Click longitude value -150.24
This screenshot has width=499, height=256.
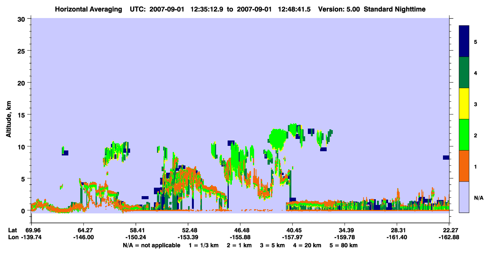135,237
